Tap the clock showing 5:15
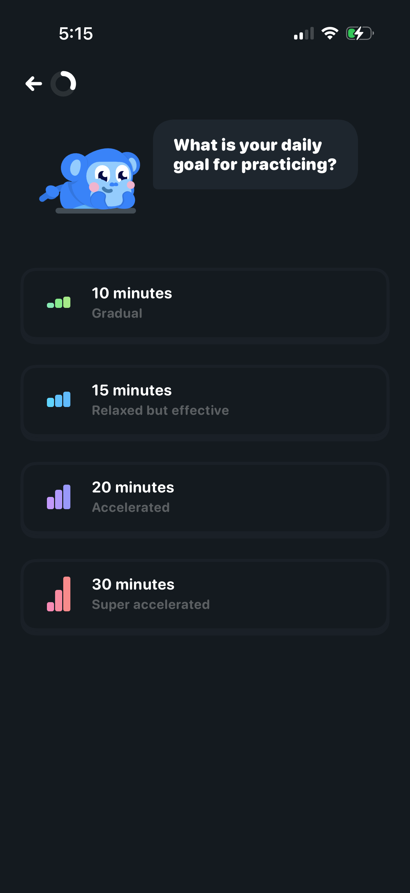The width and height of the screenshot is (410, 893). pyautogui.click(x=76, y=33)
